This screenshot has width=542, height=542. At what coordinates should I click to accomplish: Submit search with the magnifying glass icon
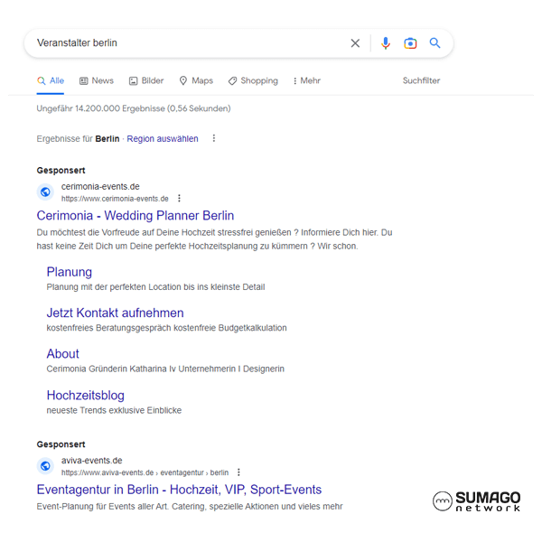435,42
